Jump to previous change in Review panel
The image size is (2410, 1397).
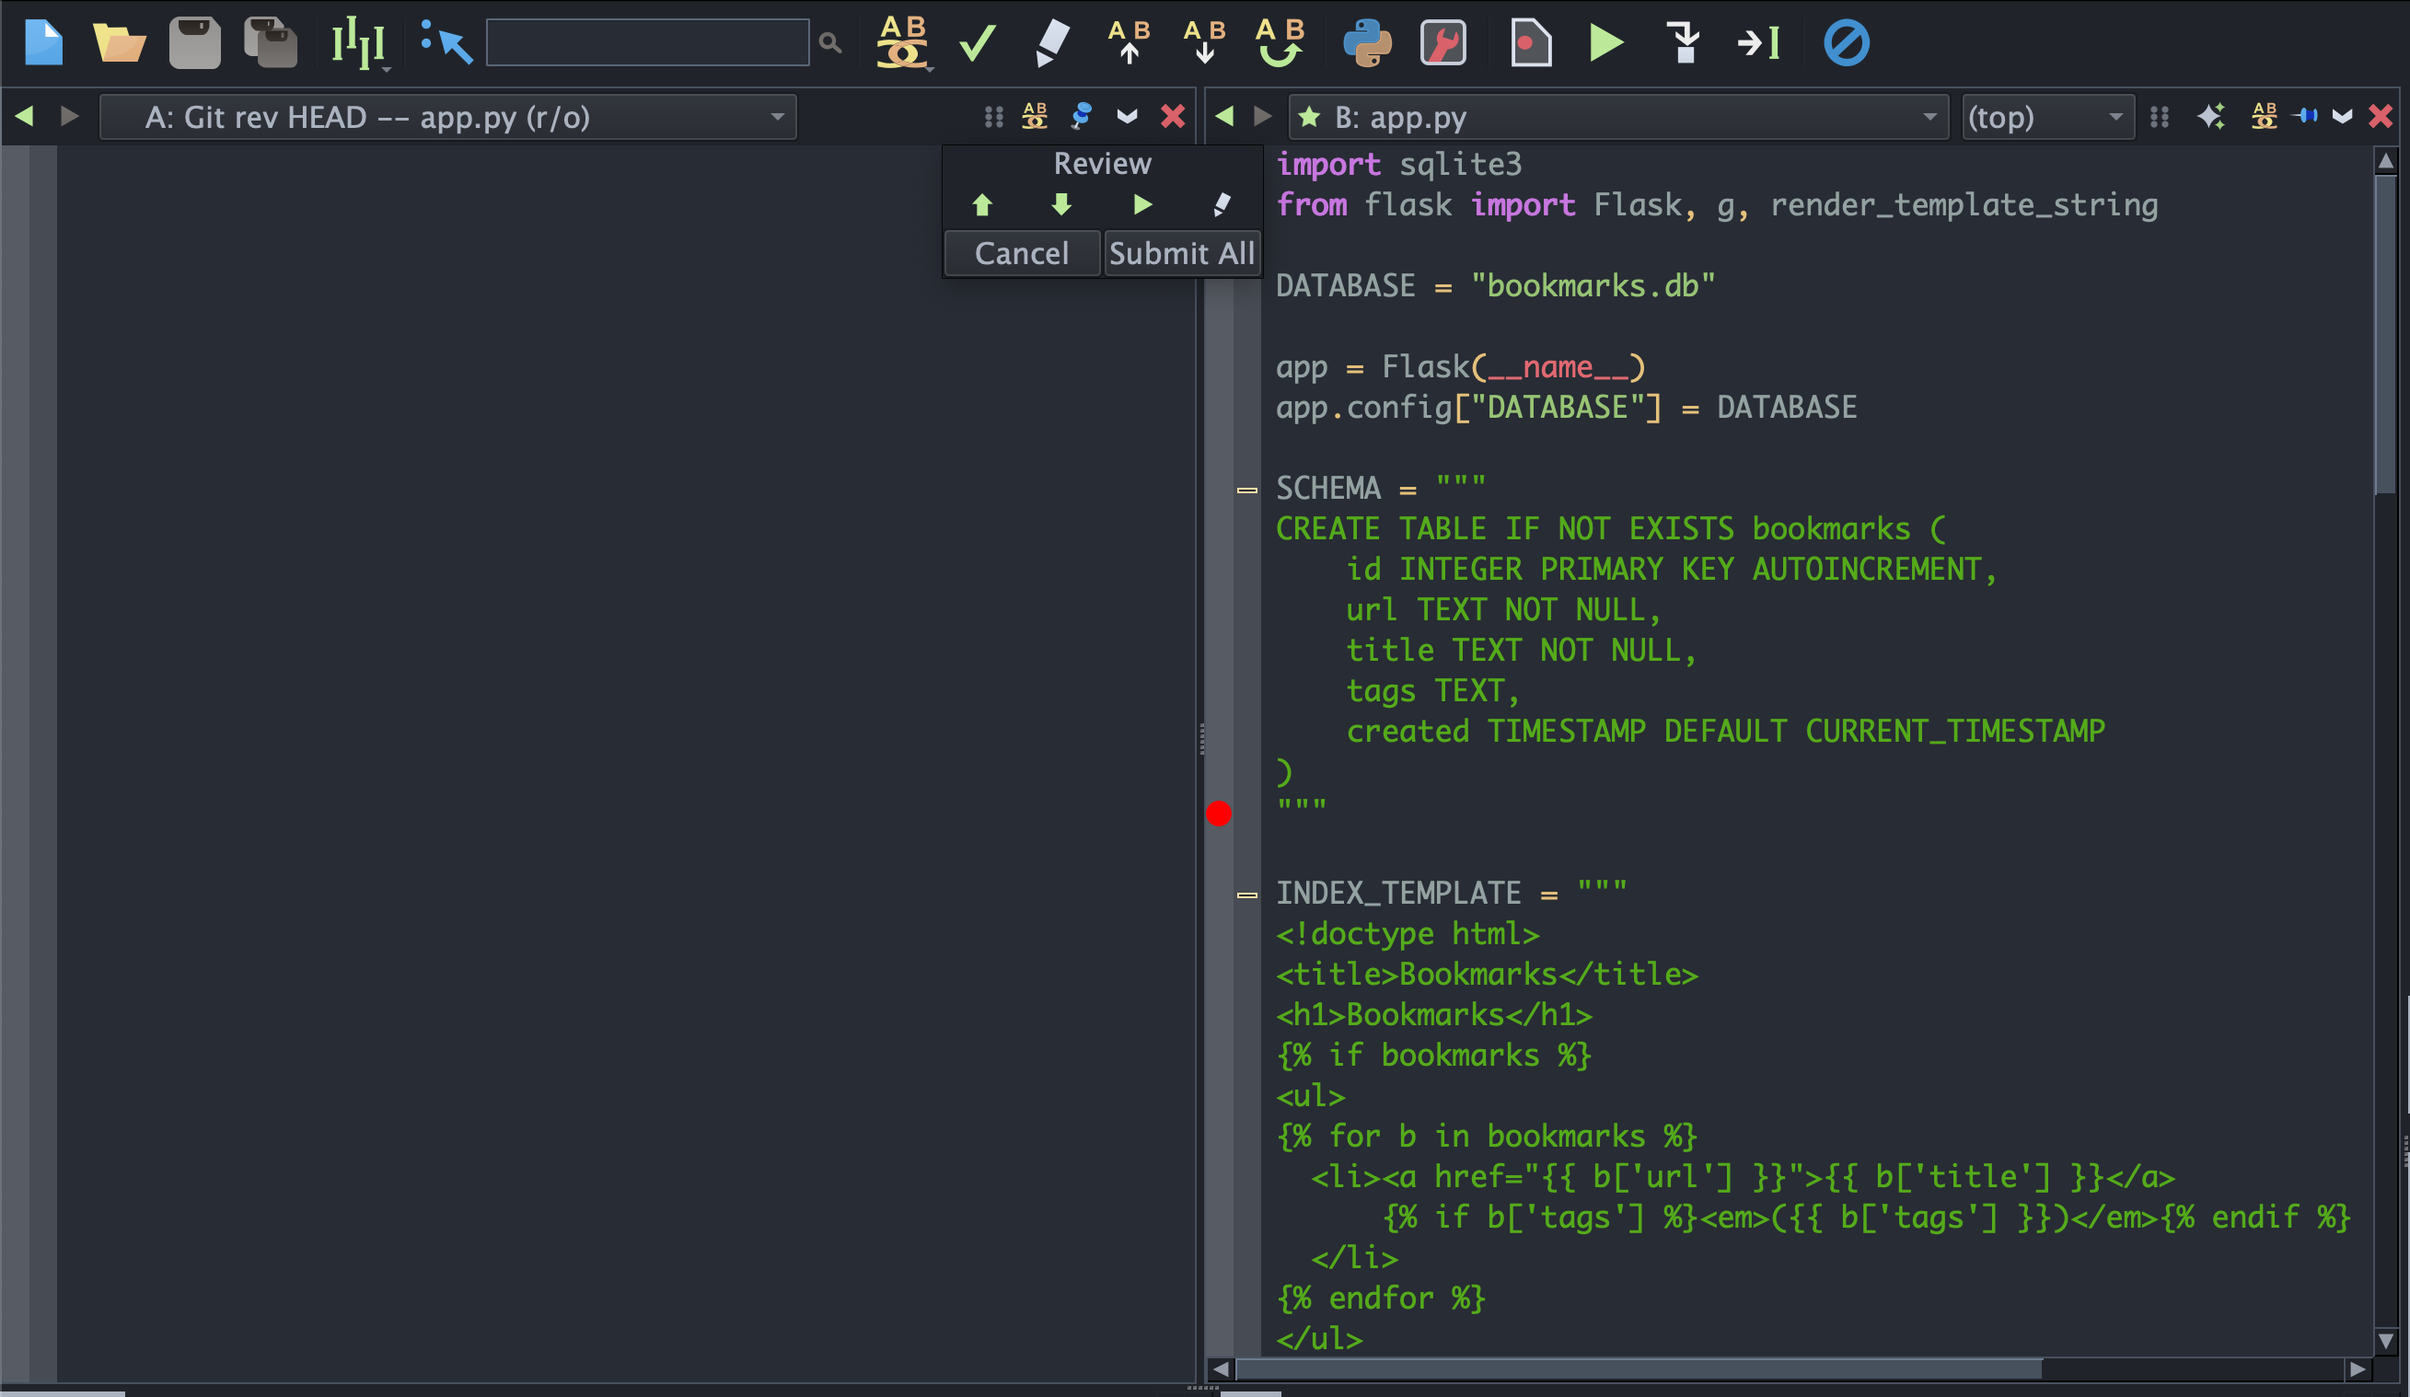(x=982, y=204)
